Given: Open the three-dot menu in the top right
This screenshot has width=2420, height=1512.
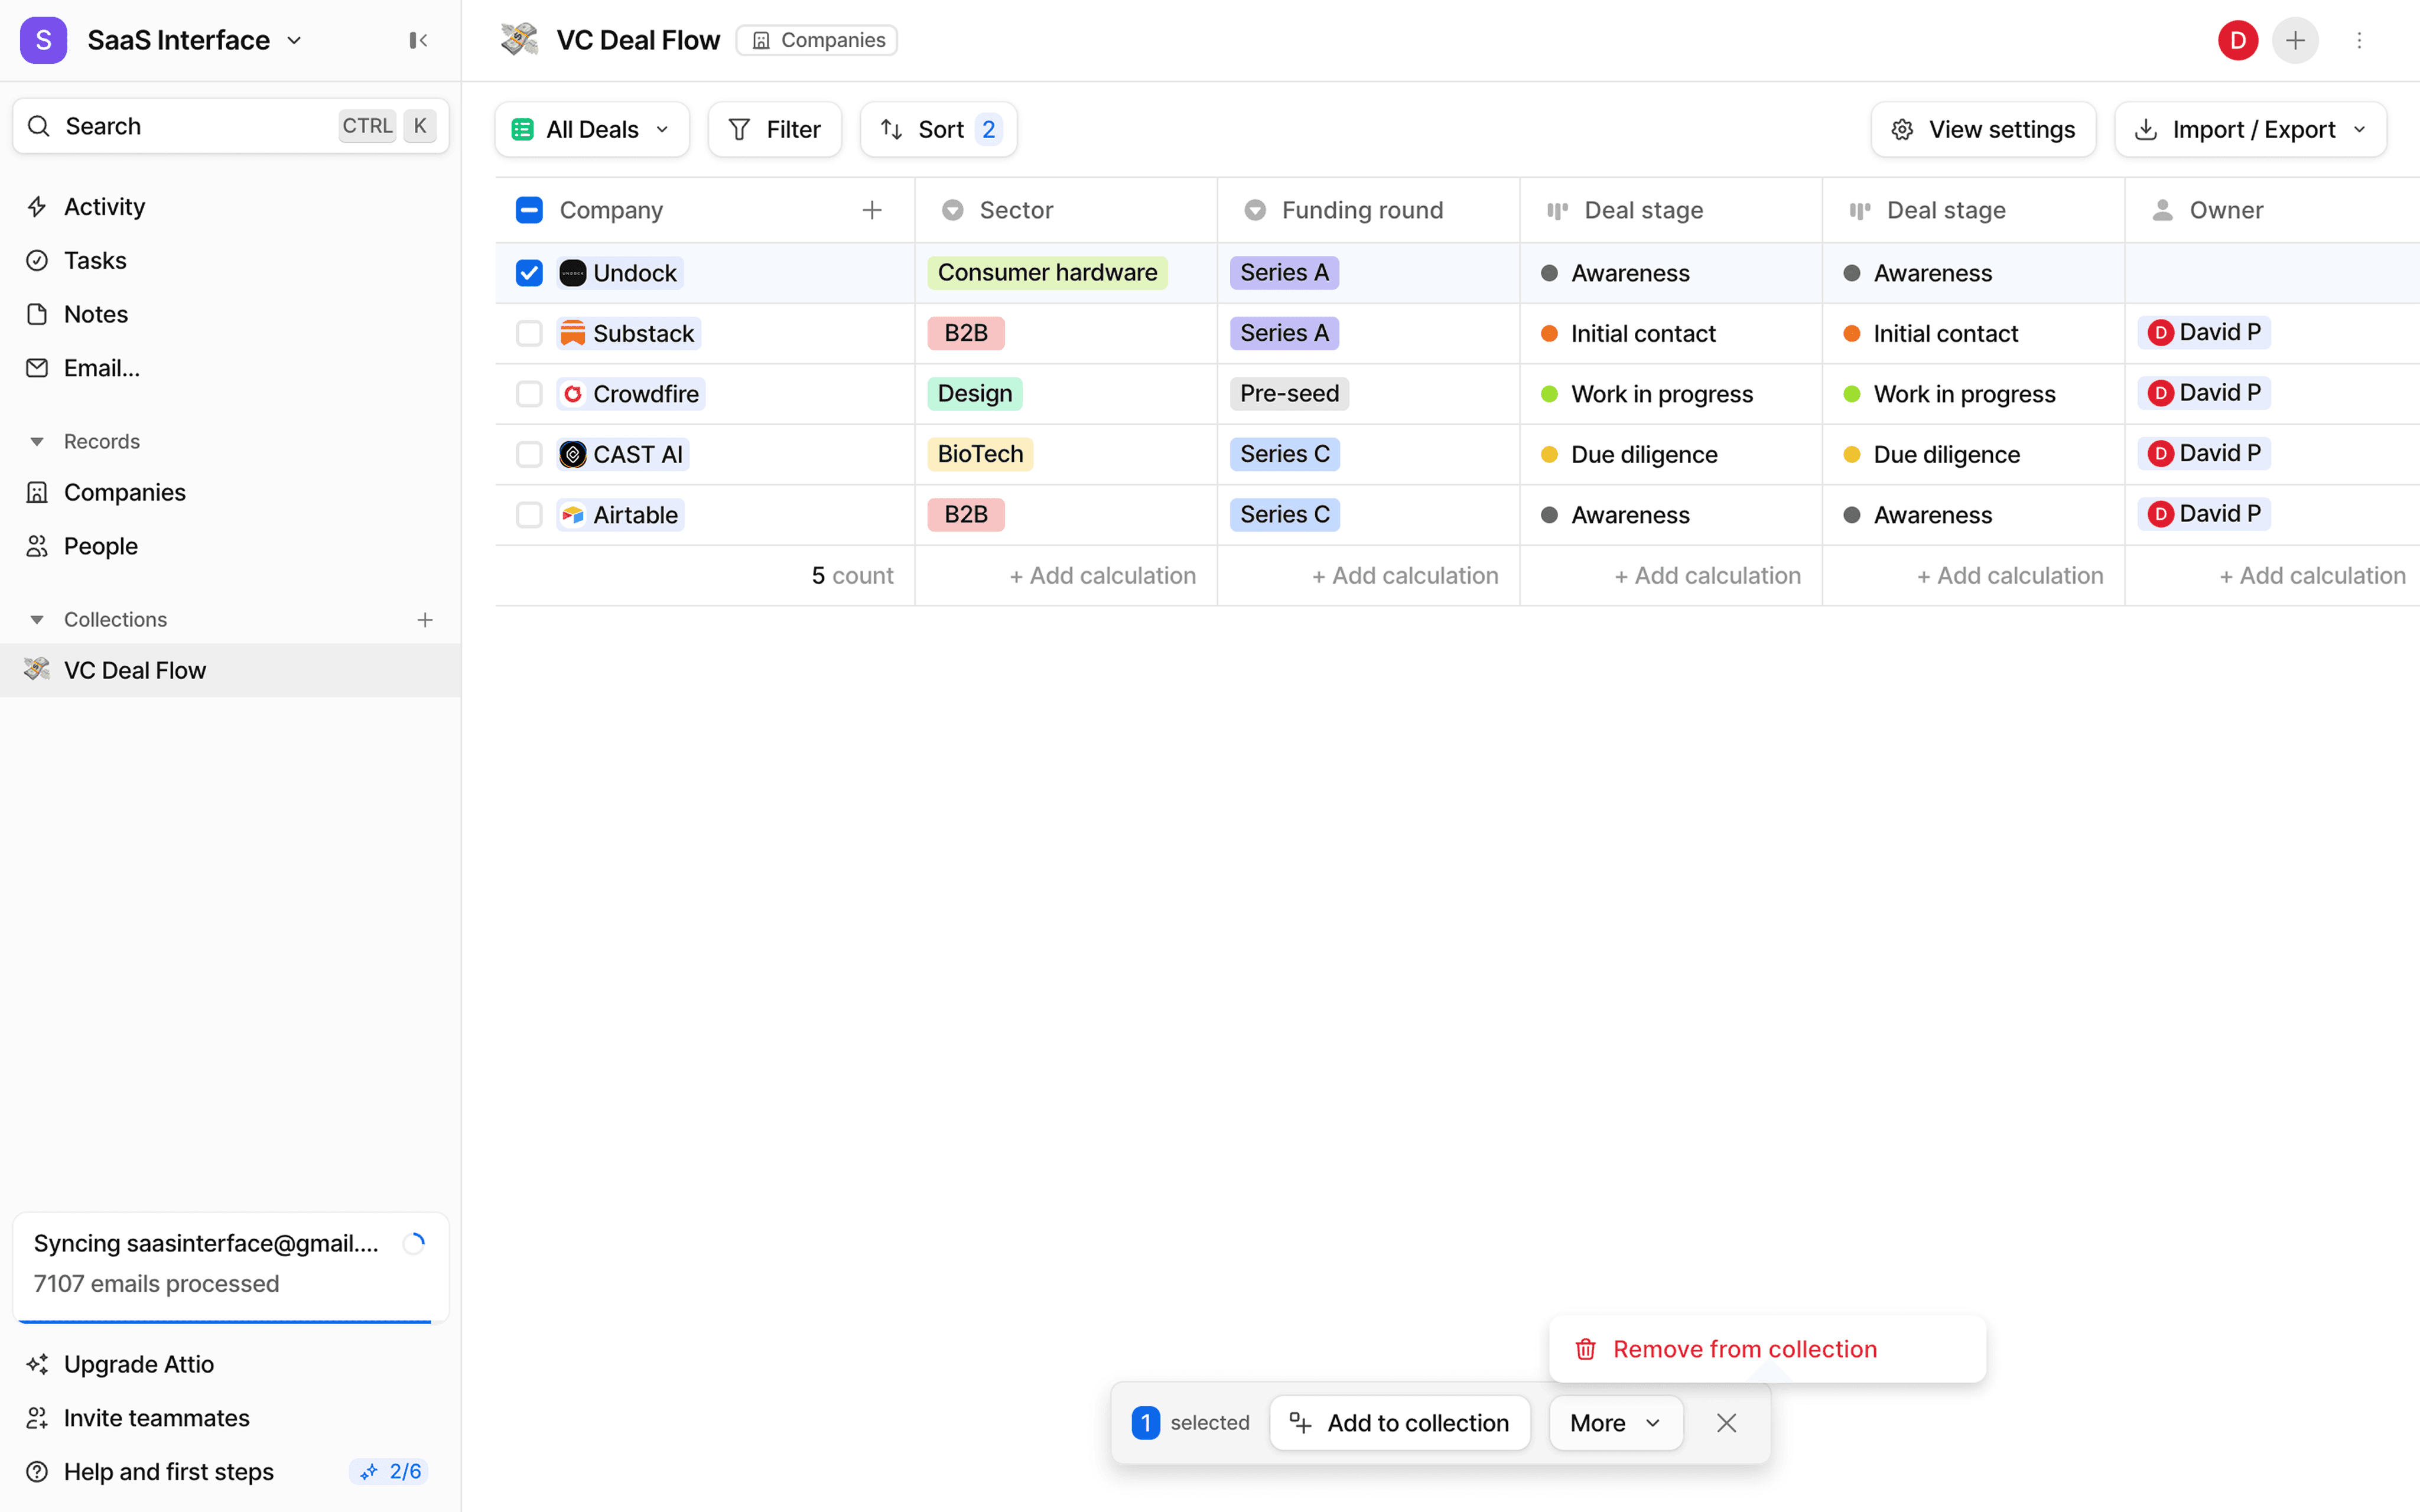Looking at the screenshot, I should 2359,40.
